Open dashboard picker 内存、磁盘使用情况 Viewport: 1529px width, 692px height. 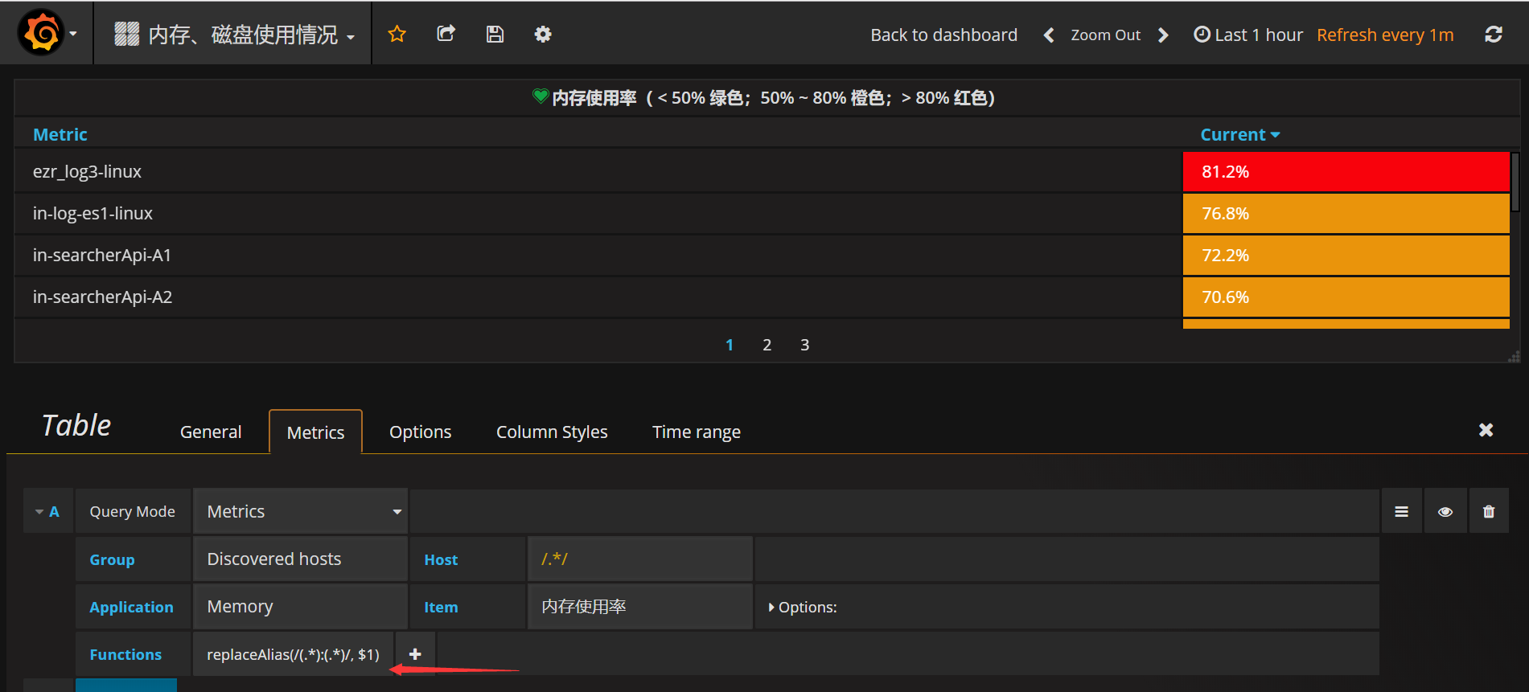tap(234, 35)
